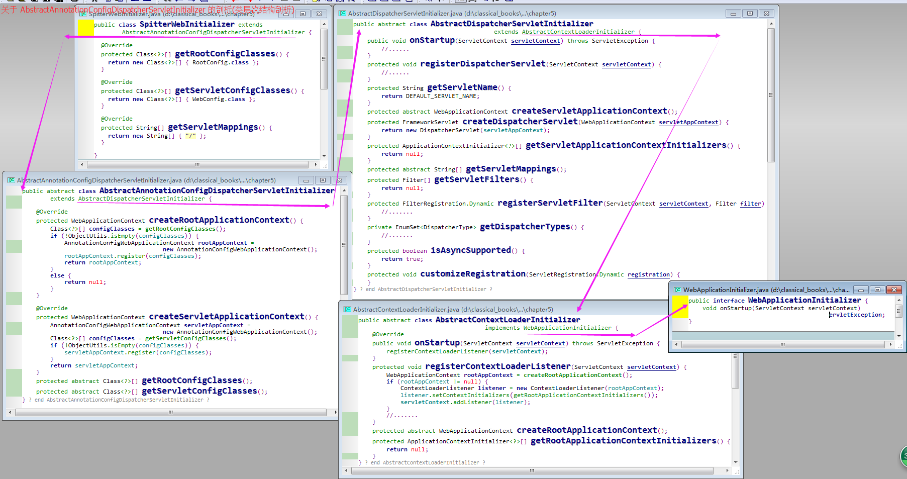The width and height of the screenshot is (907, 479).
Task: Click left arrow of SpitterWebInitializer horizontal scrollbar
Action: point(82,164)
